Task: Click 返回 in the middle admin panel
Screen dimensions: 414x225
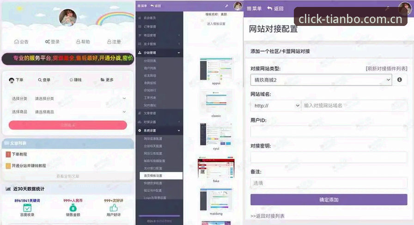Action: pos(156,6)
